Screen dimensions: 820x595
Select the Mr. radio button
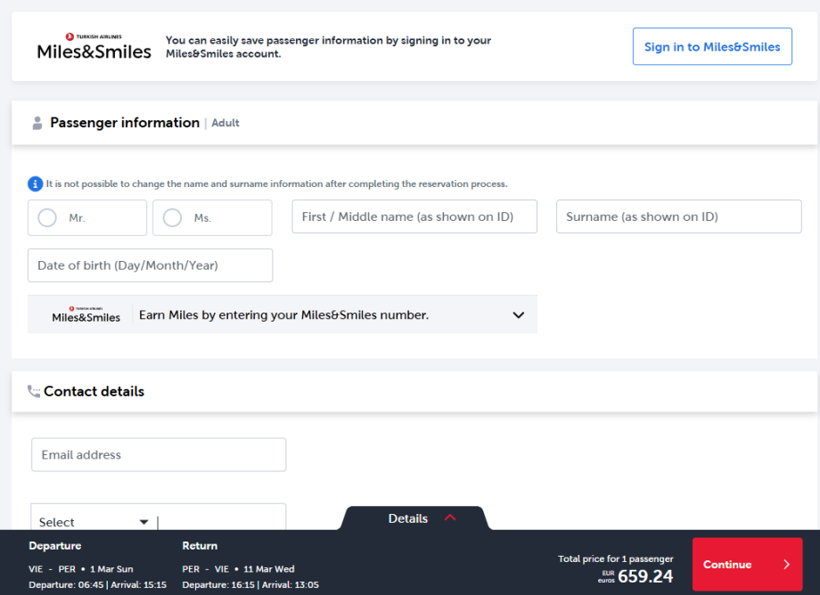(x=47, y=217)
